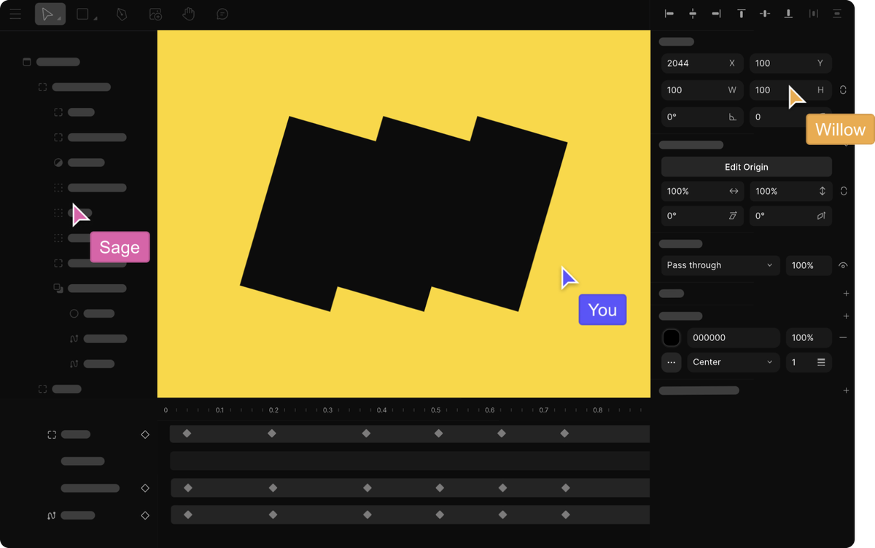Click the Edit Origin button
The image size is (875, 548).
(x=746, y=167)
